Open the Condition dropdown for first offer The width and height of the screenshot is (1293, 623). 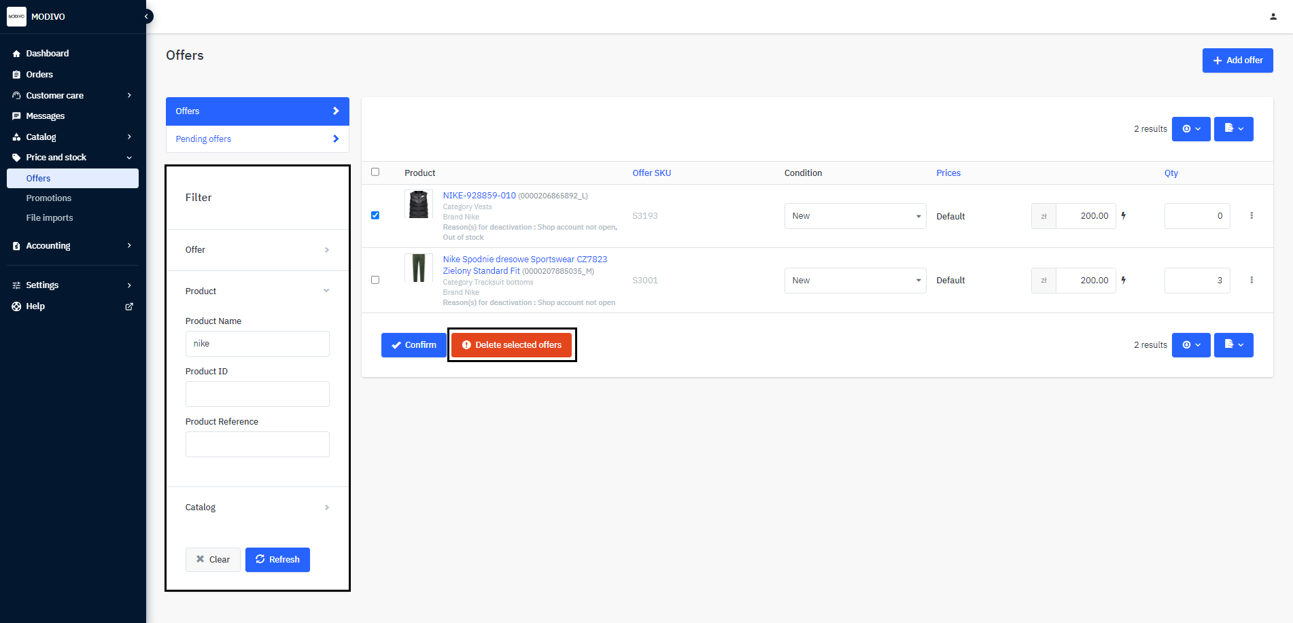(x=855, y=216)
